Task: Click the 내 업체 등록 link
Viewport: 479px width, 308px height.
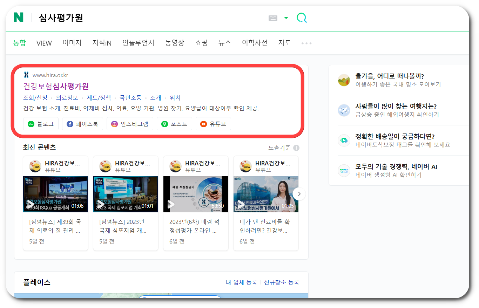Action: pos(242,282)
